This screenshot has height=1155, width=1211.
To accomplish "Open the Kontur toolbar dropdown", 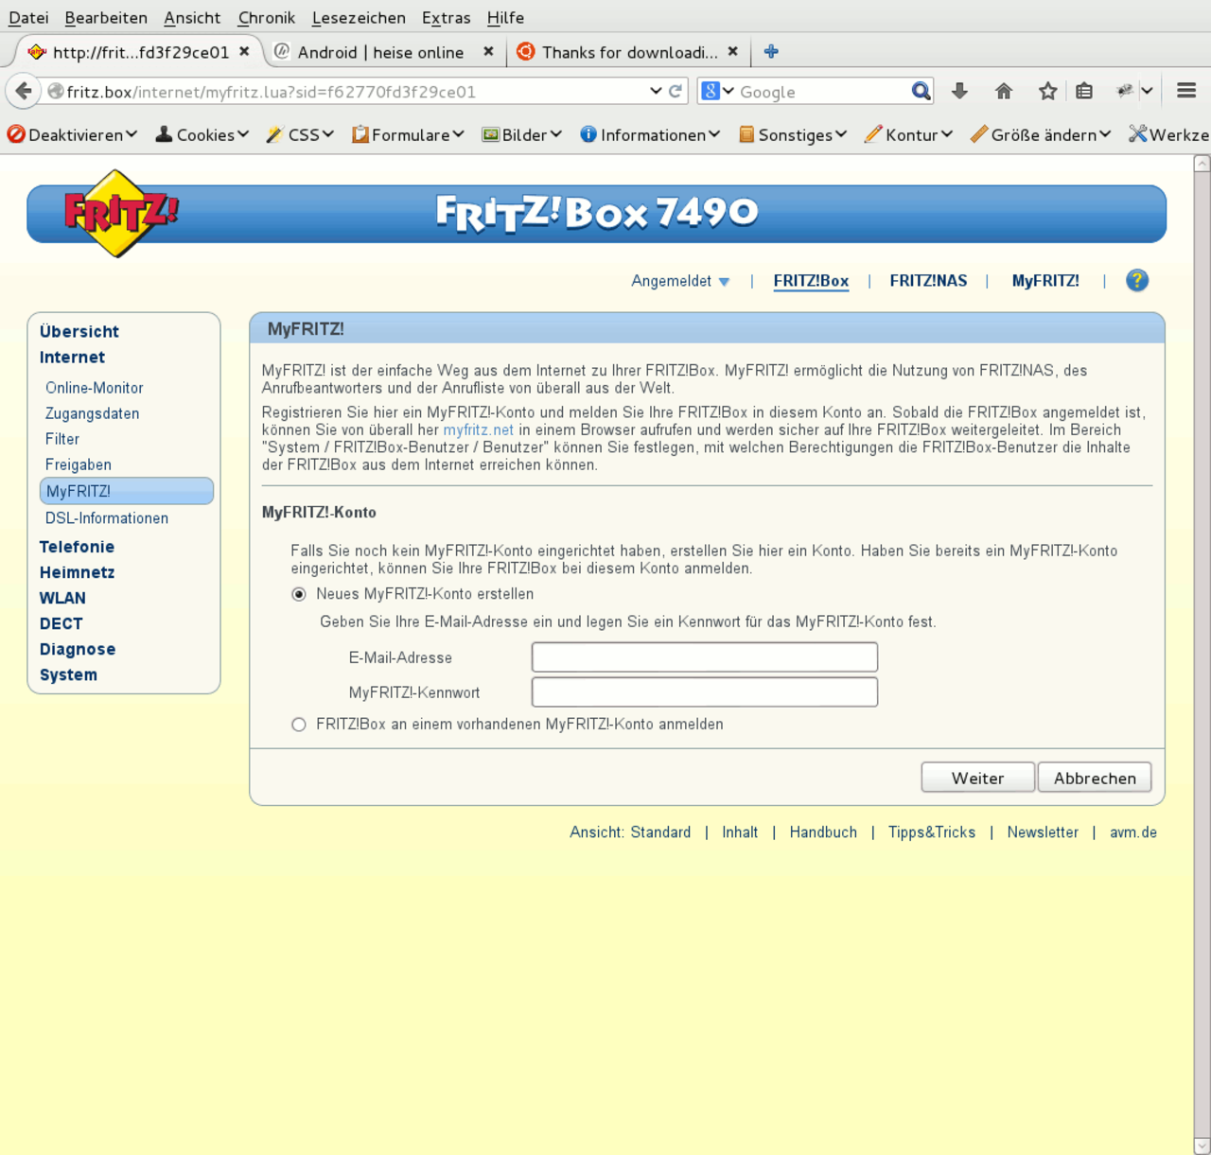I will coord(908,134).
